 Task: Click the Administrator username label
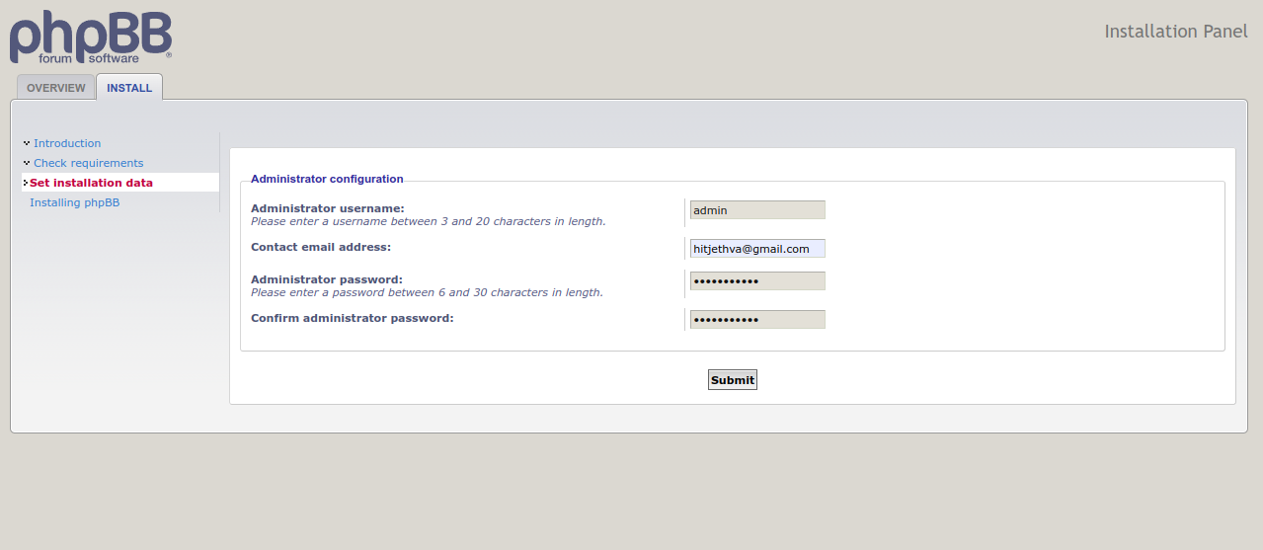[x=327, y=208]
